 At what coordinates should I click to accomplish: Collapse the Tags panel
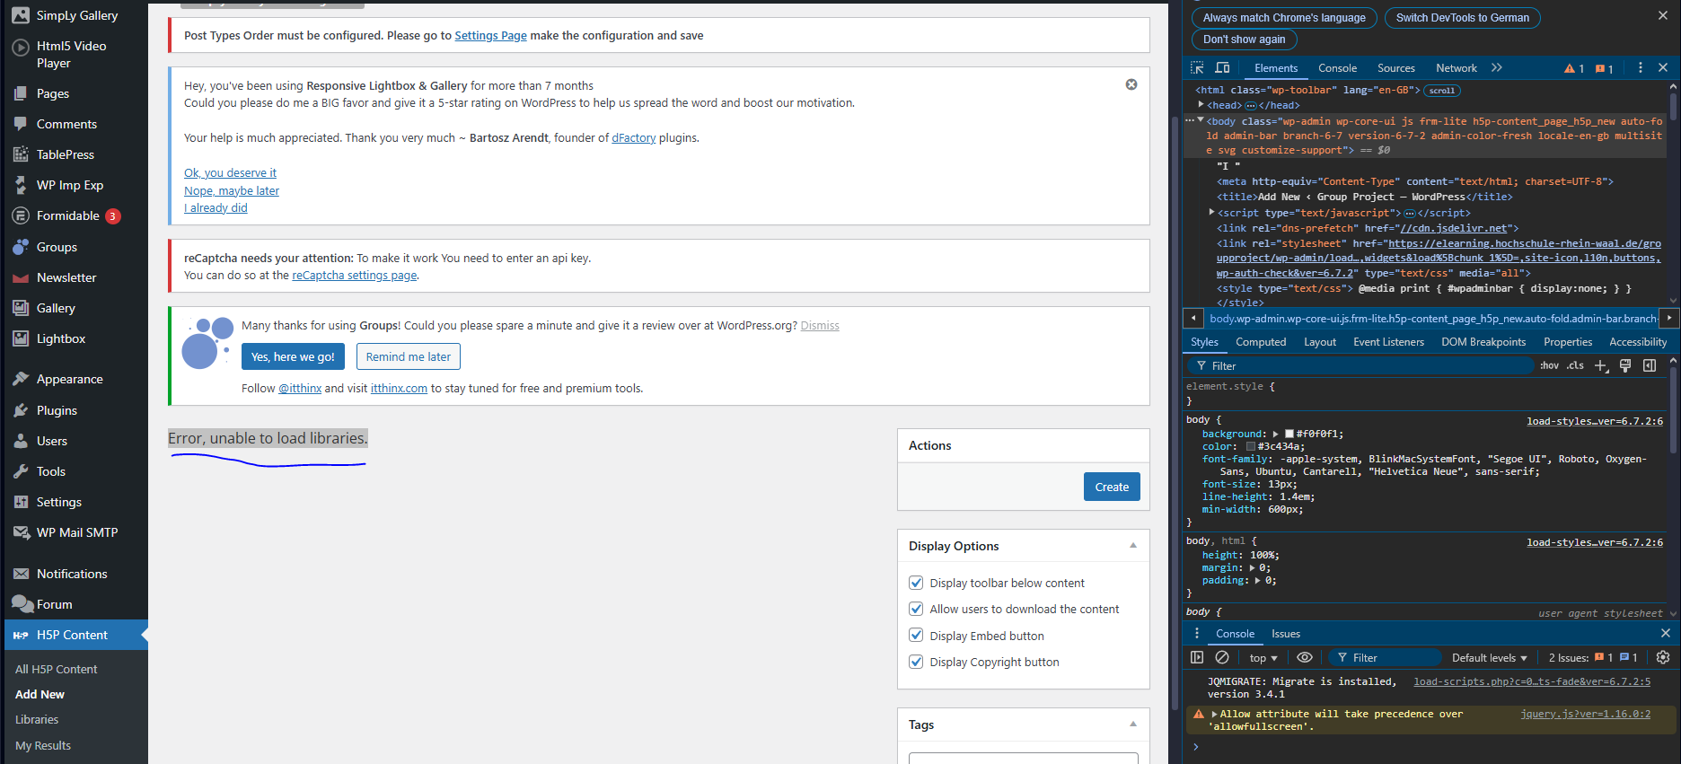tap(1133, 724)
